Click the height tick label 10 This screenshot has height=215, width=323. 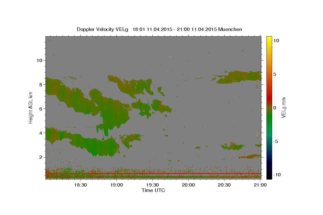tap(39, 60)
